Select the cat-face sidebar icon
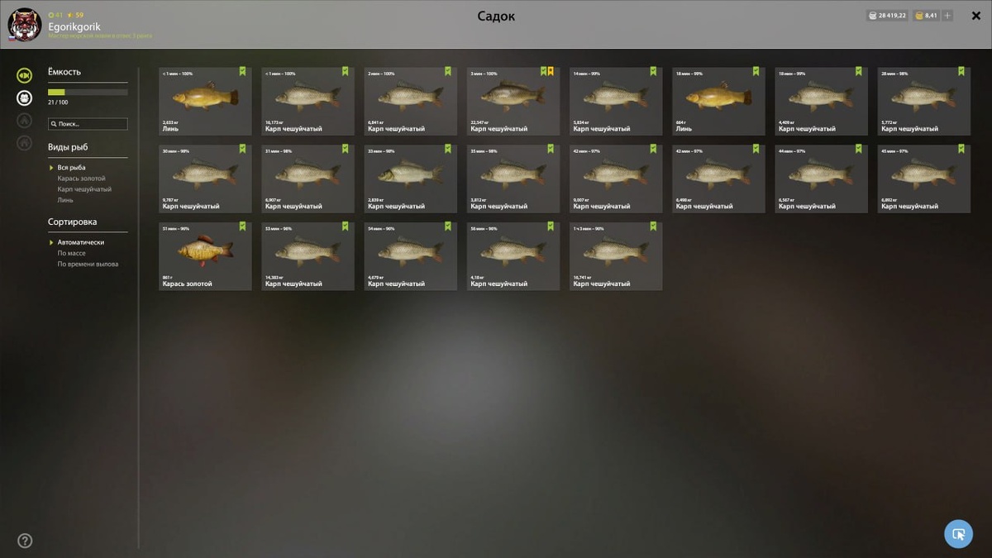The height and width of the screenshot is (558, 992). (25, 98)
